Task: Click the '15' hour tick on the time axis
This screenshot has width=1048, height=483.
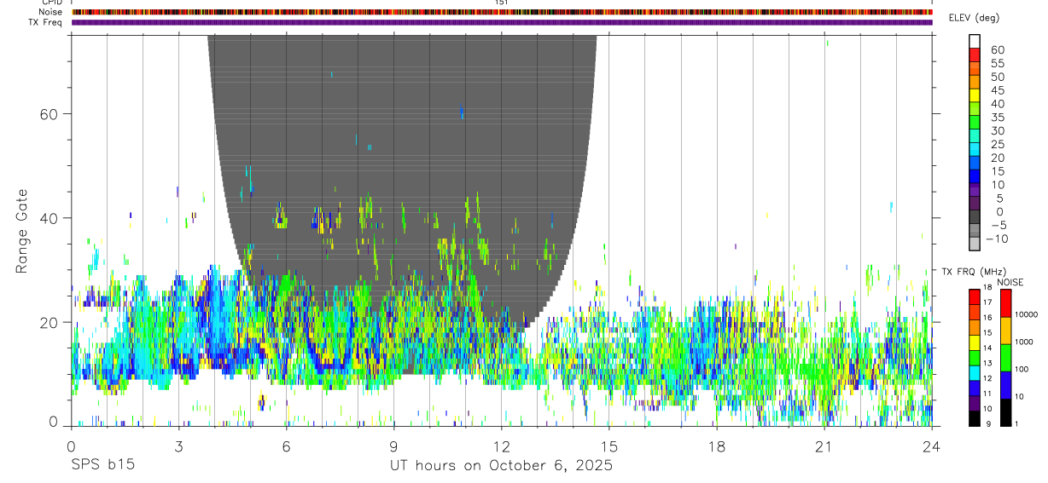Action: [x=609, y=446]
